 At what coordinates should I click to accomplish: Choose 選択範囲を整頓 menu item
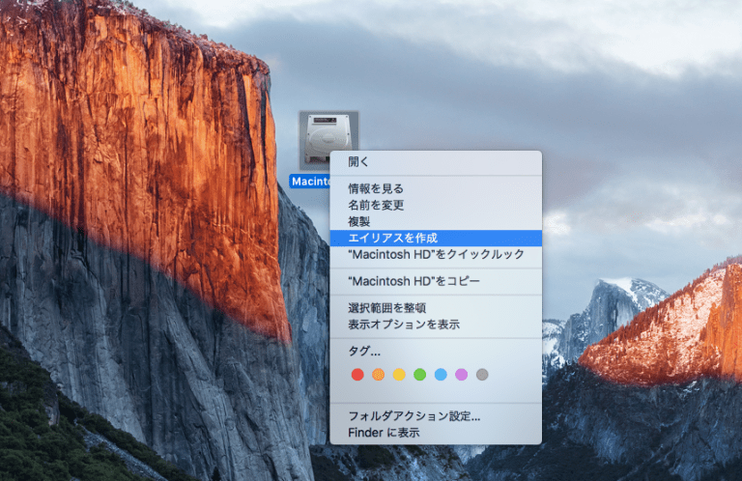click(x=436, y=308)
